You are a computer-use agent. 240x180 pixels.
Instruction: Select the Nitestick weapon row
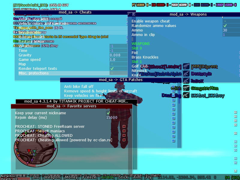(185, 71)
